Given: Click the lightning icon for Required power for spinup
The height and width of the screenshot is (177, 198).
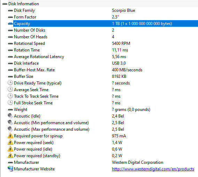Looking at the screenshot, I should pos(10,136).
